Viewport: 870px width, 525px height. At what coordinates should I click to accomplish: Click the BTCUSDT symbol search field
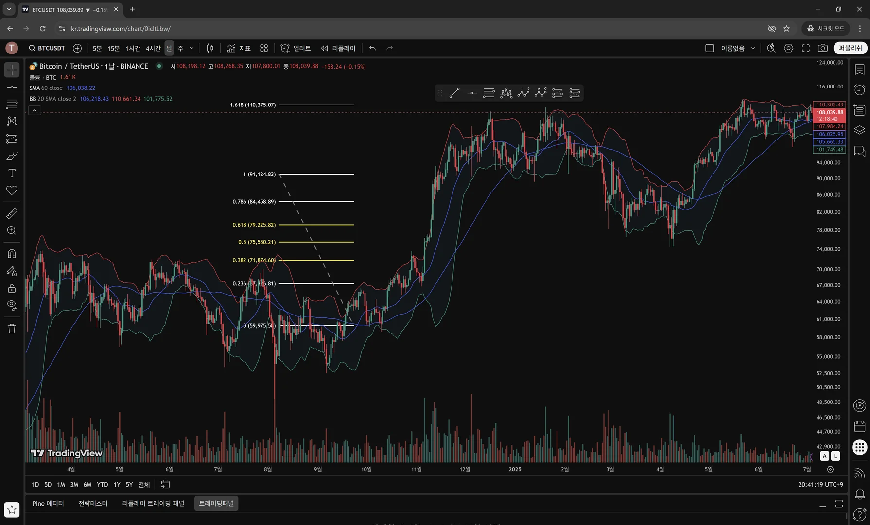point(47,48)
